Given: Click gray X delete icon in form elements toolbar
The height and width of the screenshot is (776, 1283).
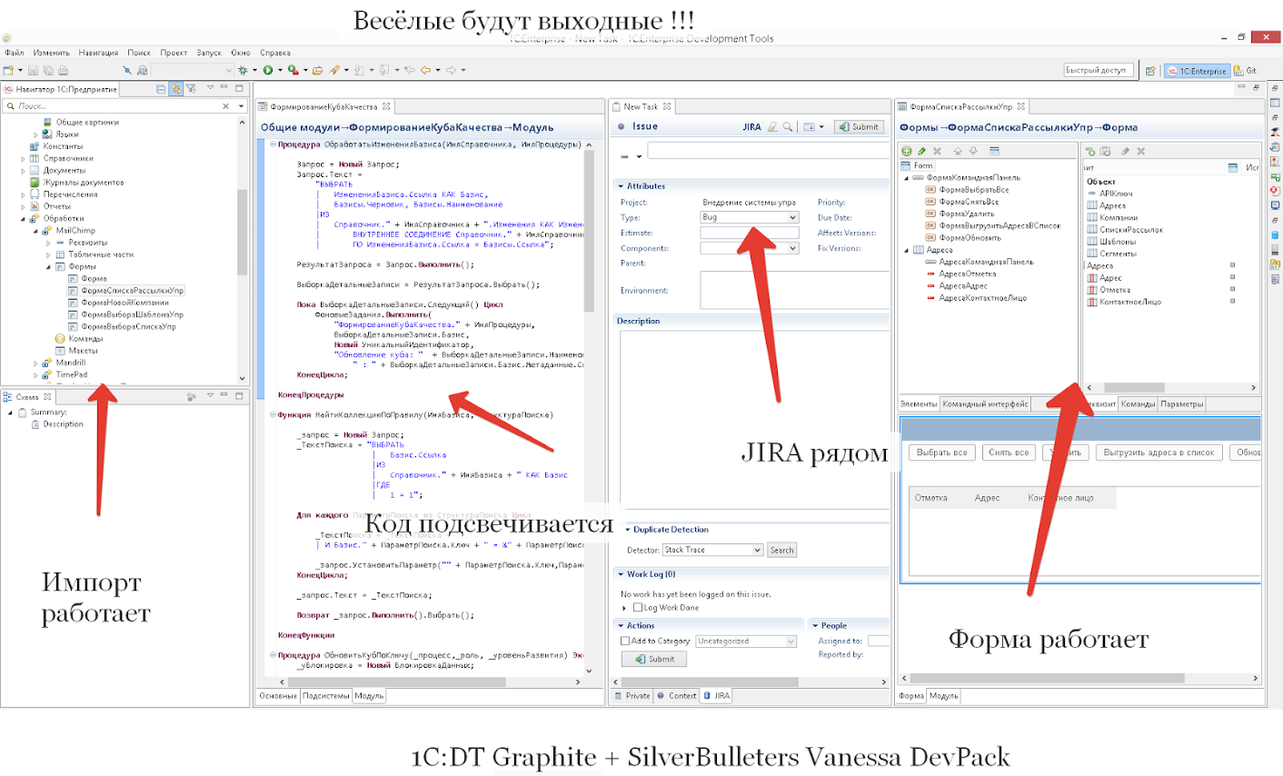Looking at the screenshot, I should click(937, 151).
